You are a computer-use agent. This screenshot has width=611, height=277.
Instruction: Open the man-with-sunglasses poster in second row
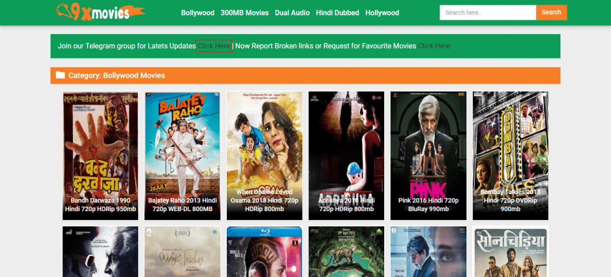(x=100, y=252)
